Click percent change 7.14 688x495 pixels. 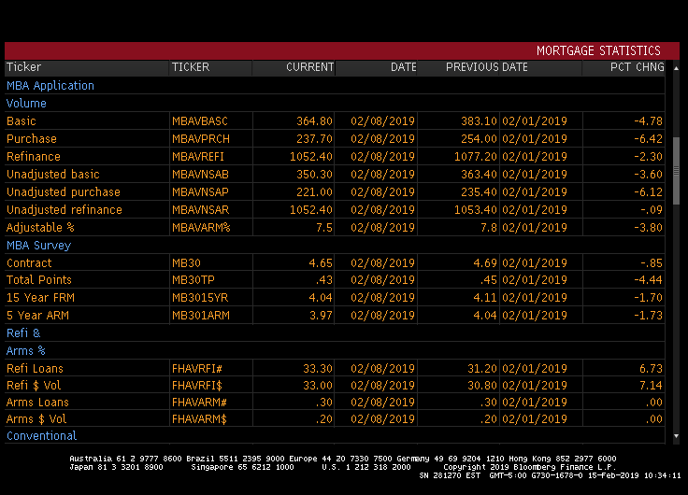coord(652,386)
